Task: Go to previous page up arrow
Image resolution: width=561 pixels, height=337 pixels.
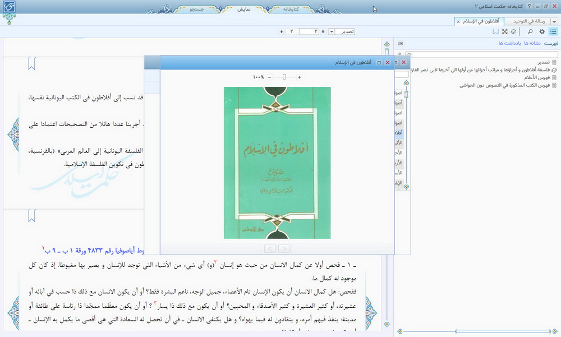Action: coord(282,32)
